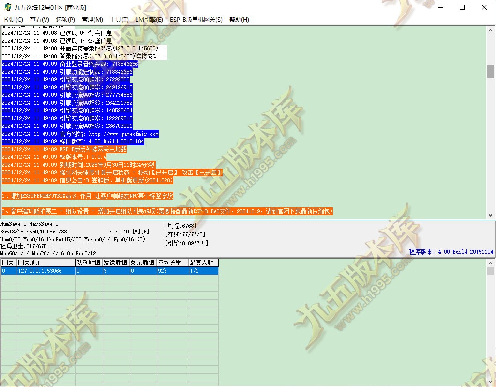Click the blue 程序版本 4.00 Build label
496x387 pixels.
pyautogui.click(x=451, y=252)
